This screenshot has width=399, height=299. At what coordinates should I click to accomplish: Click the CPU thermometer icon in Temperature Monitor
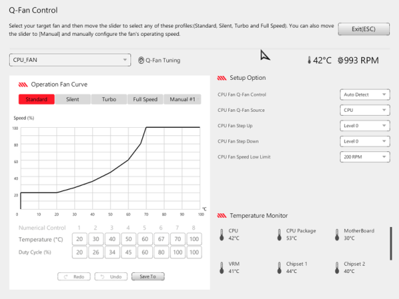click(221, 235)
